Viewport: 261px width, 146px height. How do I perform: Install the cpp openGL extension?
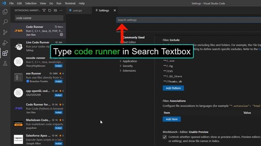coord(58,95)
